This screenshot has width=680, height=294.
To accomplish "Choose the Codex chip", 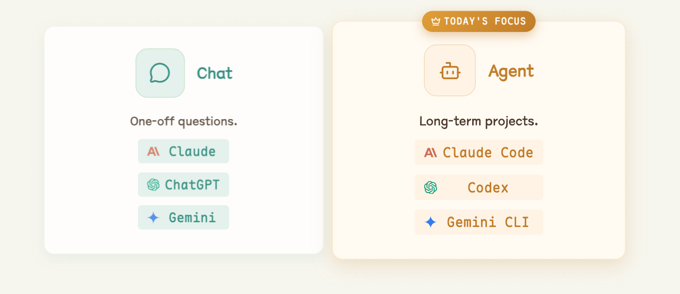I will (x=479, y=188).
